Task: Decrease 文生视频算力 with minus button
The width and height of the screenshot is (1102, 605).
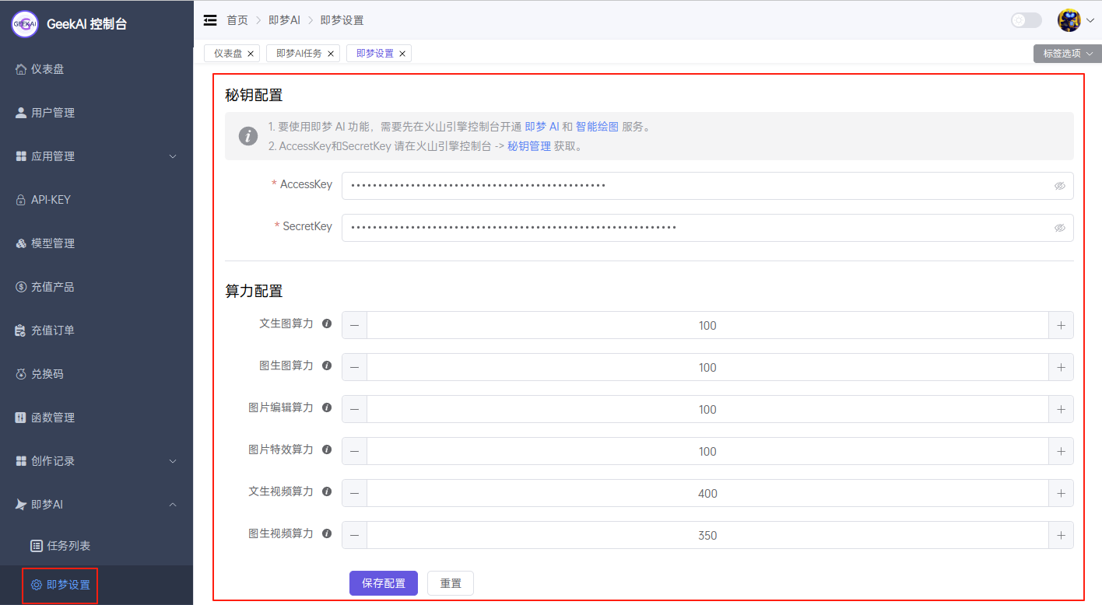Action: 354,493
